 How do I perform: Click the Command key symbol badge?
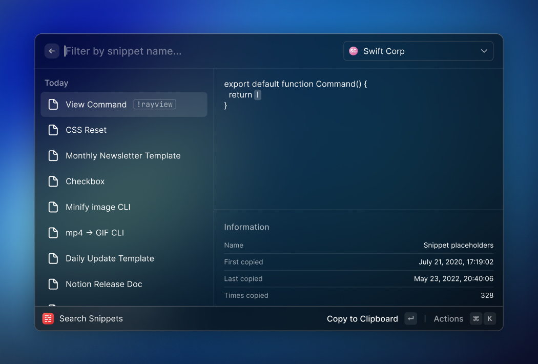[x=476, y=318]
